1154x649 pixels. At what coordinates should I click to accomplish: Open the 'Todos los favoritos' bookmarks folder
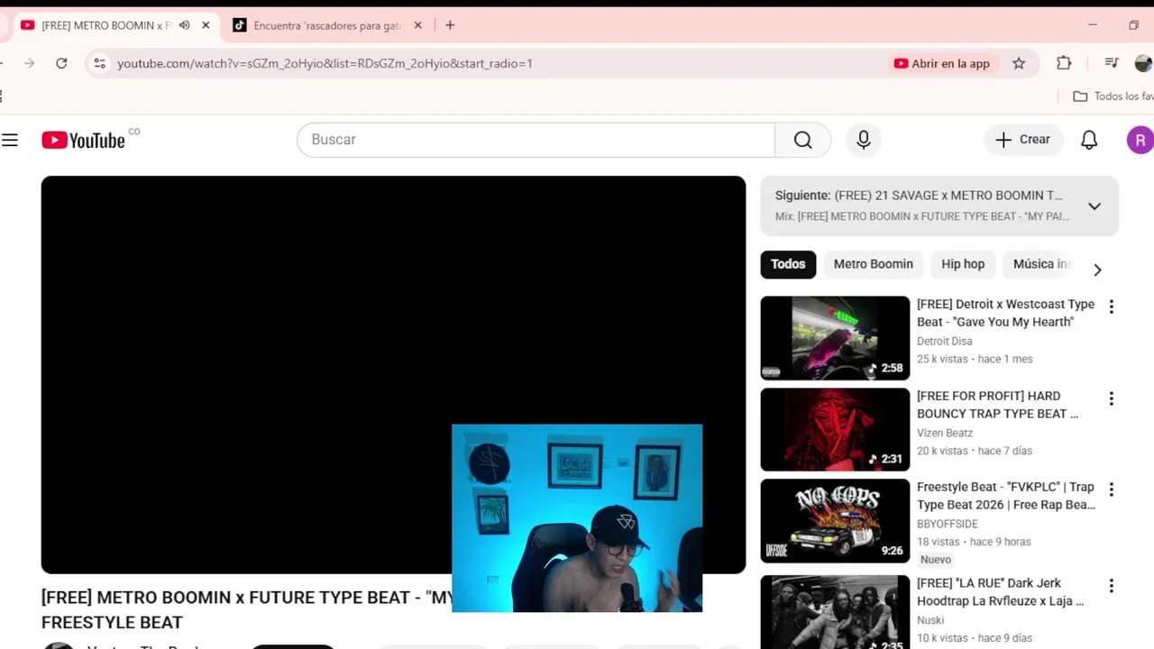click(x=1113, y=96)
